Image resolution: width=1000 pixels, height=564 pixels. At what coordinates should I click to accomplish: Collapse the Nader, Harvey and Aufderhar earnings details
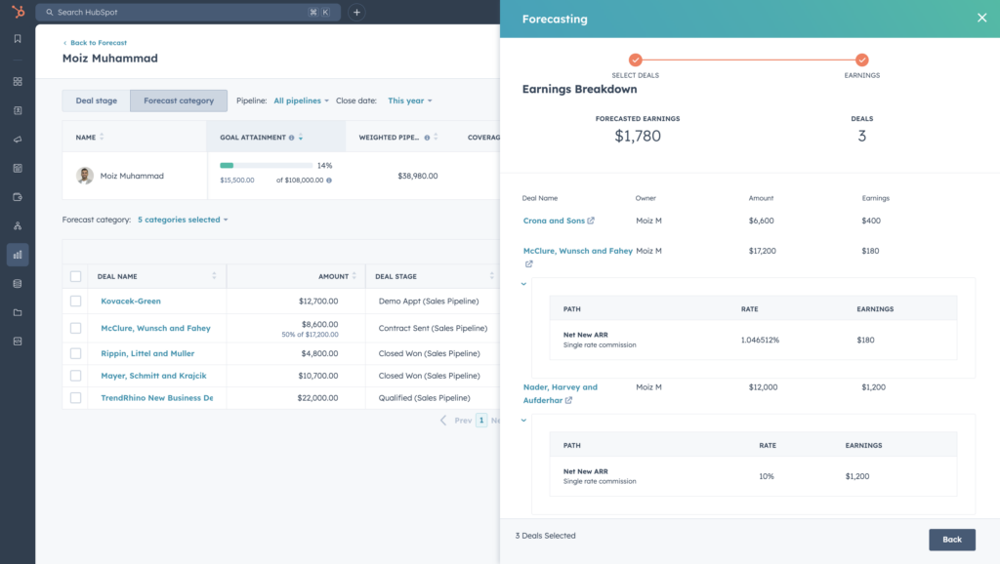523,421
